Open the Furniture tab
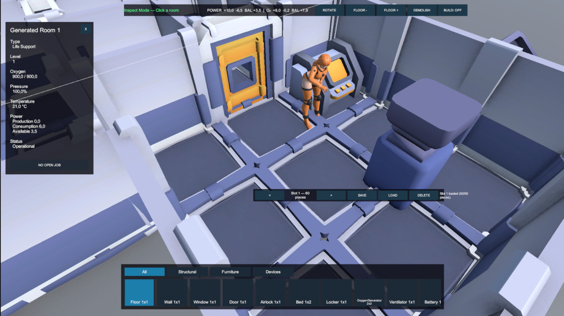 [x=230, y=272]
